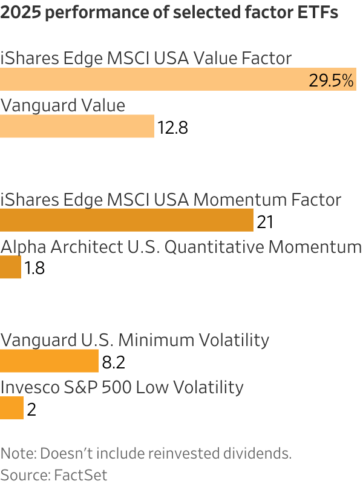Select the Vanguard U.S. Minimum Volatility label

pos(135,340)
